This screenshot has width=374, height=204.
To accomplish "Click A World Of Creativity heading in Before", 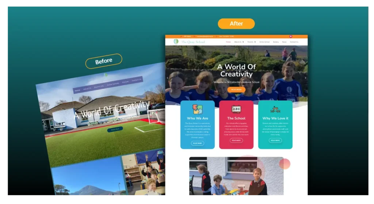I will point(112,110).
